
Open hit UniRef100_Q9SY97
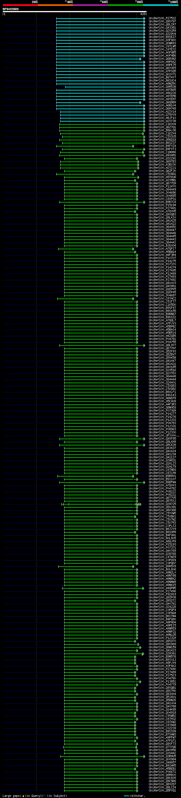tap(162, 22)
